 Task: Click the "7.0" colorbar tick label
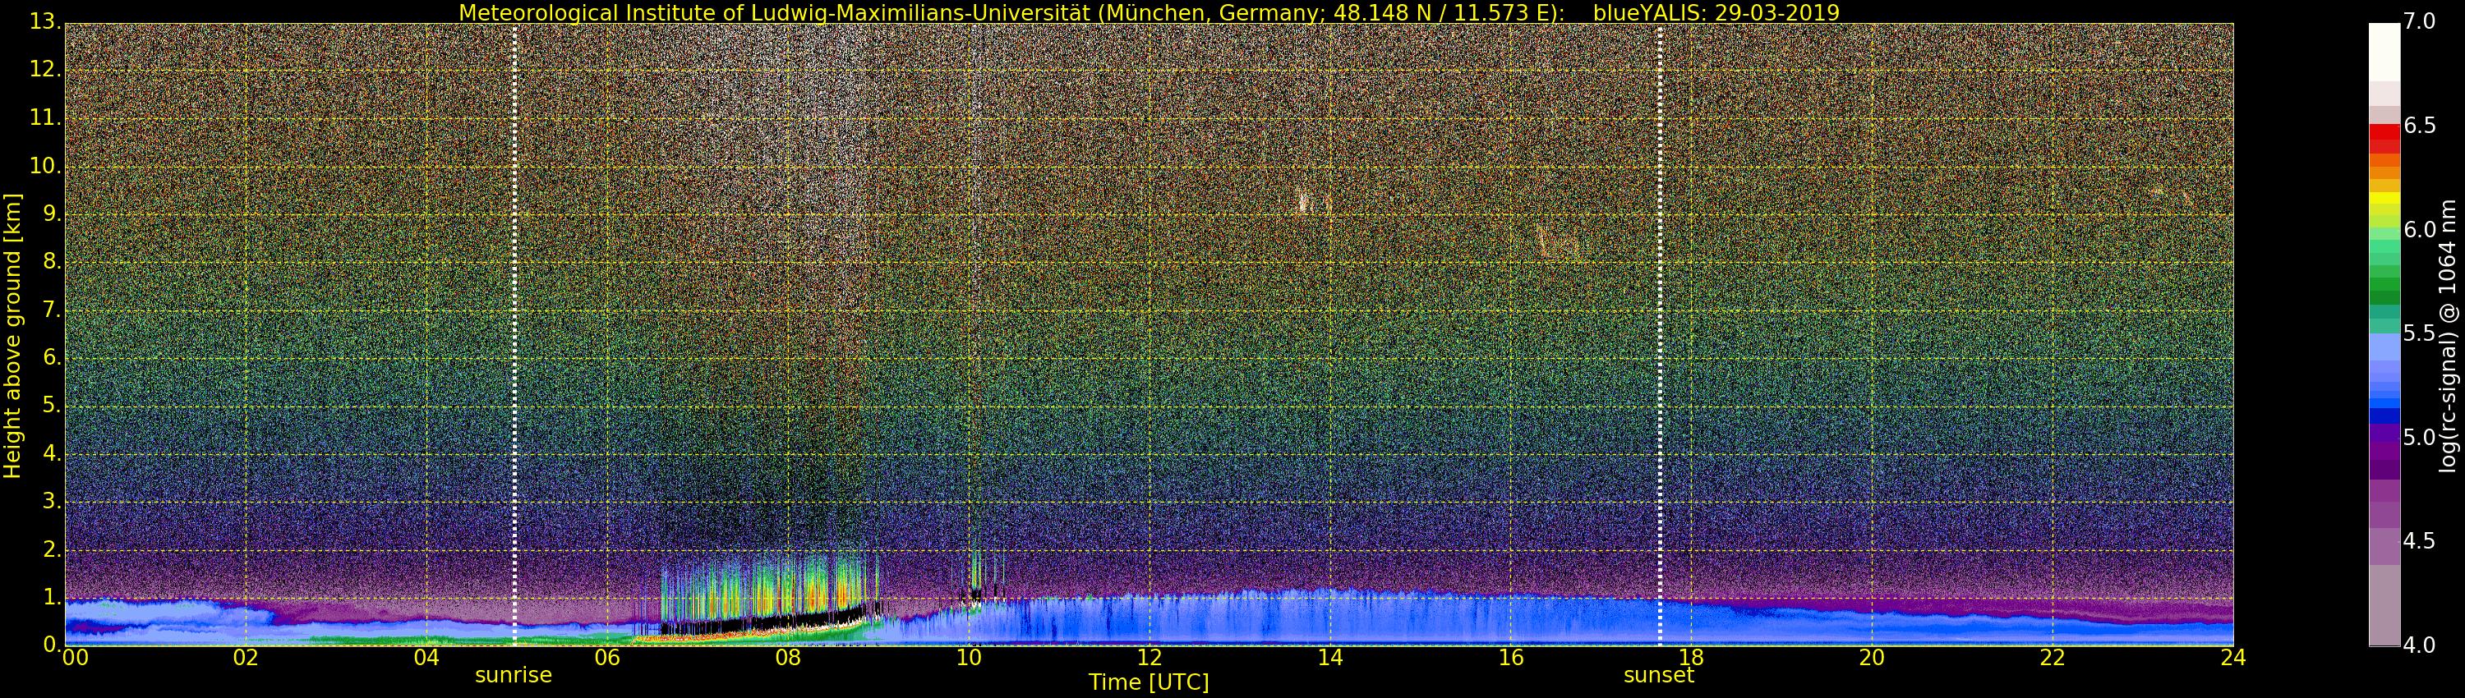coord(2419,22)
